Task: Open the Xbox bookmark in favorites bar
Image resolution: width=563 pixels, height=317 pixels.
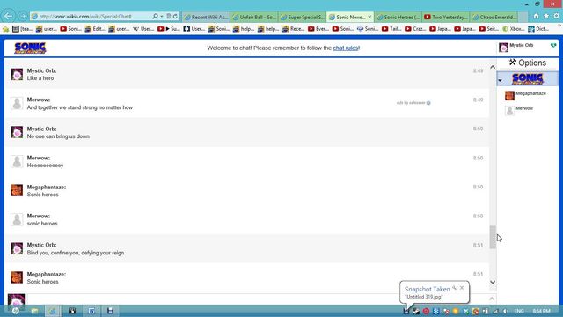Action: (x=514, y=29)
